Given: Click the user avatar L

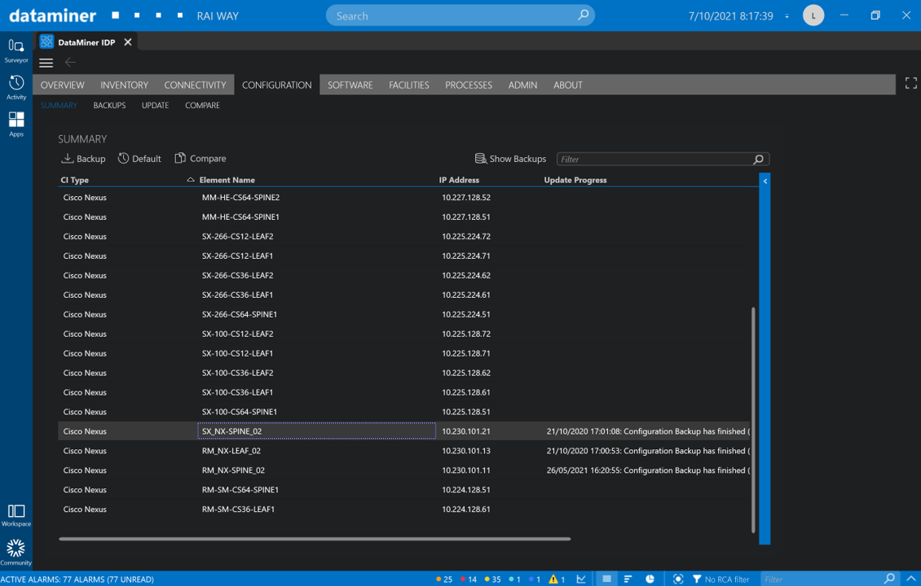Looking at the screenshot, I should [813, 15].
